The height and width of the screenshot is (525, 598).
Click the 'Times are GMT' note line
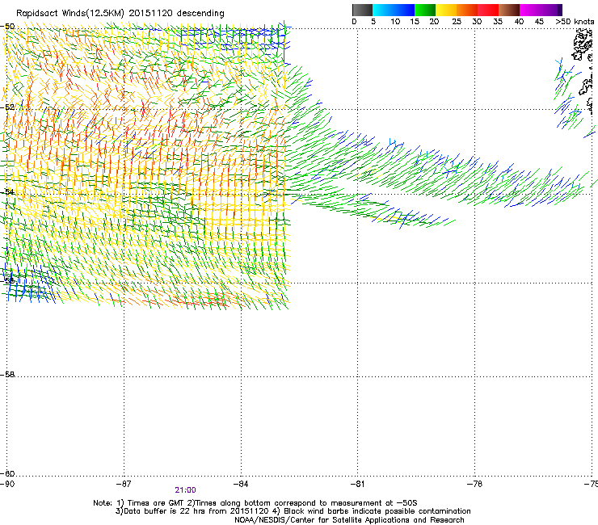click(x=255, y=503)
